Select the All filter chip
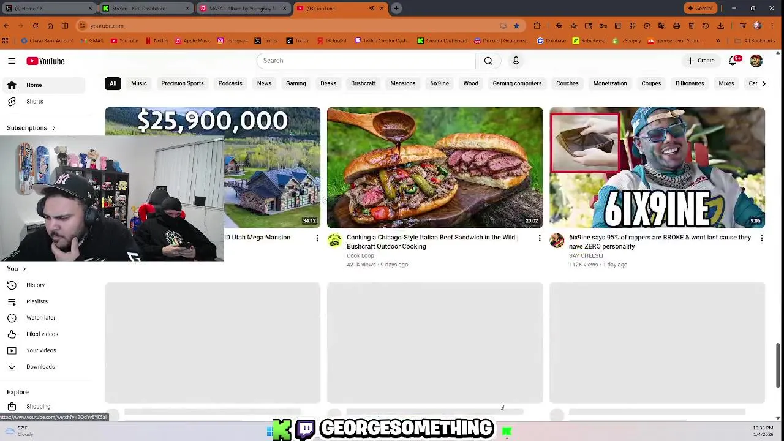This screenshot has height=441, width=784. [113, 83]
